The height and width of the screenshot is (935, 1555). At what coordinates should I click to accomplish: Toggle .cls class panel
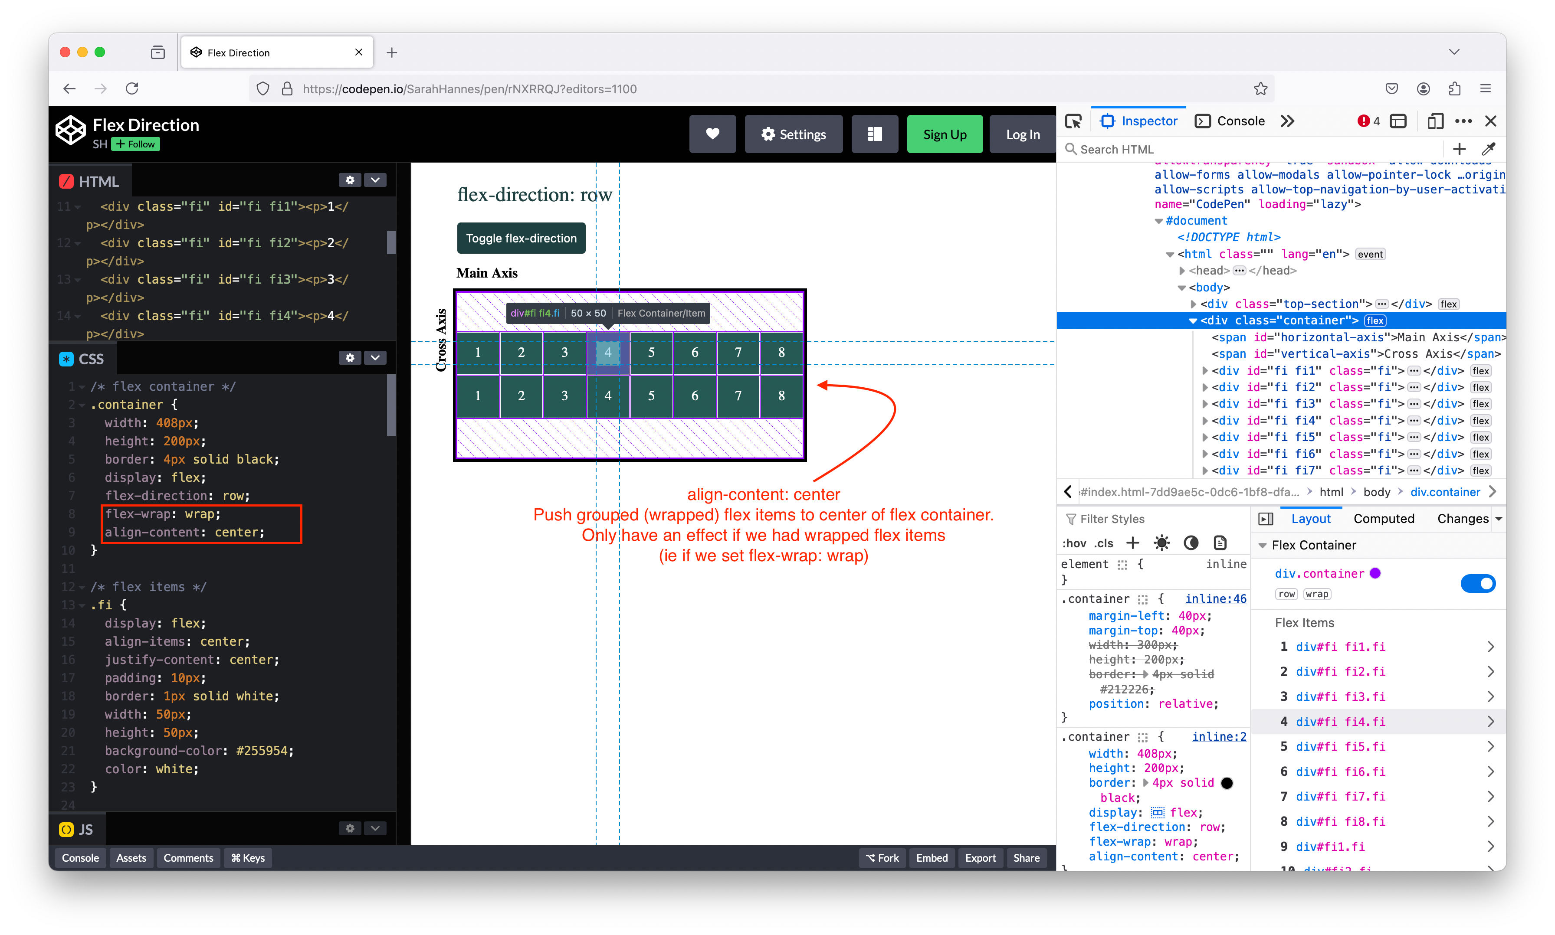click(1104, 543)
